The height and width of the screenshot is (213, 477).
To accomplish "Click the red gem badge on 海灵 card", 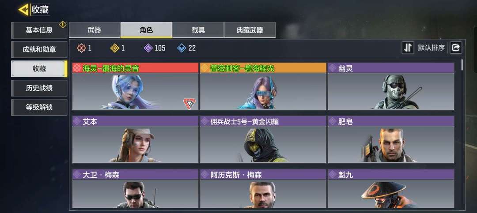I will 189,103.
